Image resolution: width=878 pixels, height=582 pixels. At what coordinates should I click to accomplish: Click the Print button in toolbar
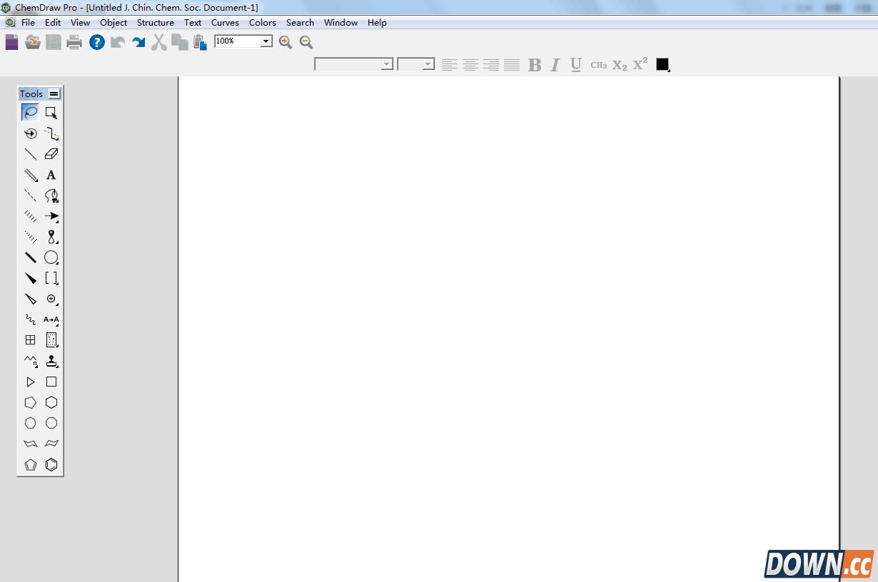(74, 42)
